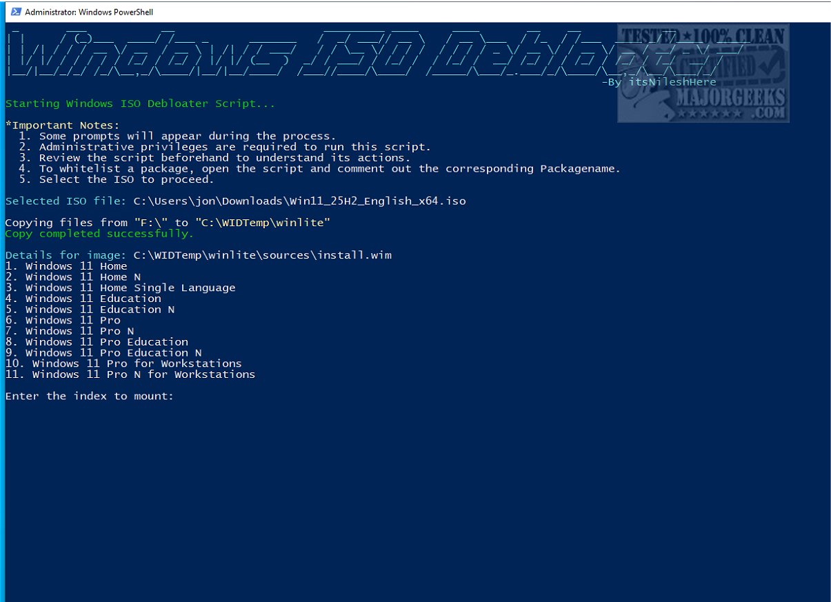Viewport: 831px width, 602px height.
Task: Click the '2. Windows 11 Home N' line
Action: coord(73,277)
